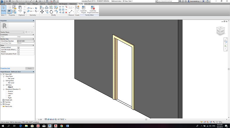Screen dimensions: 230x128
Task: Click the ViewCube in the 3D view
Action: [220, 30]
